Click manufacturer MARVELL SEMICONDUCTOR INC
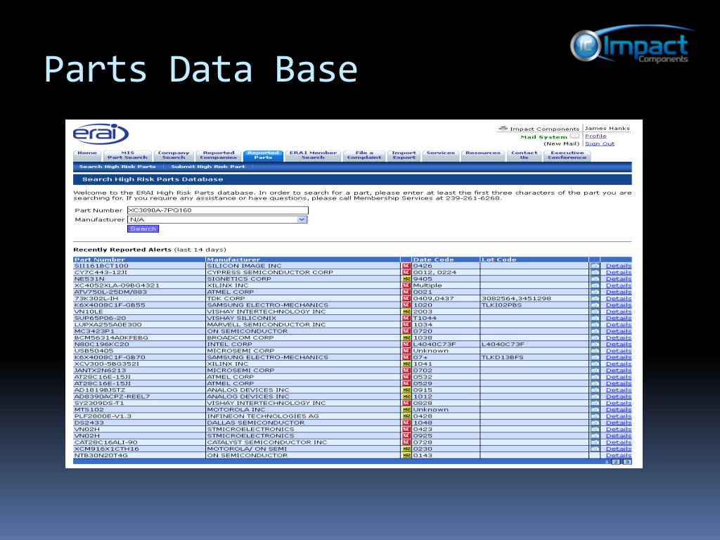720x540 pixels. [266, 325]
